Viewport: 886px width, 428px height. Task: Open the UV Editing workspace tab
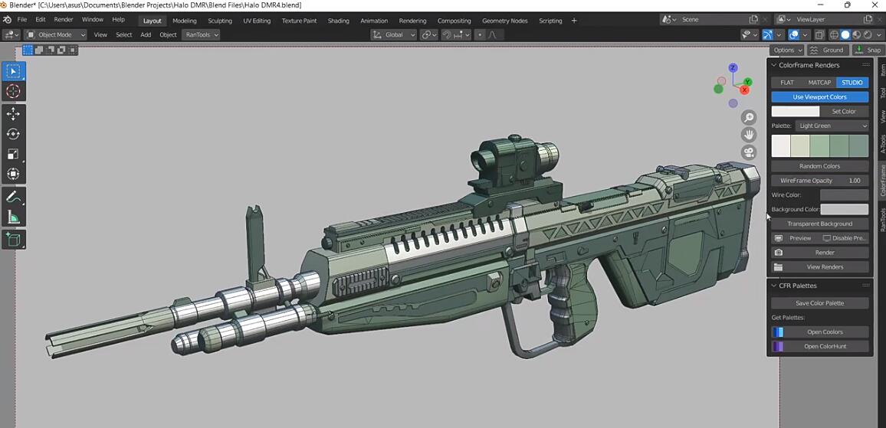coord(257,21)
